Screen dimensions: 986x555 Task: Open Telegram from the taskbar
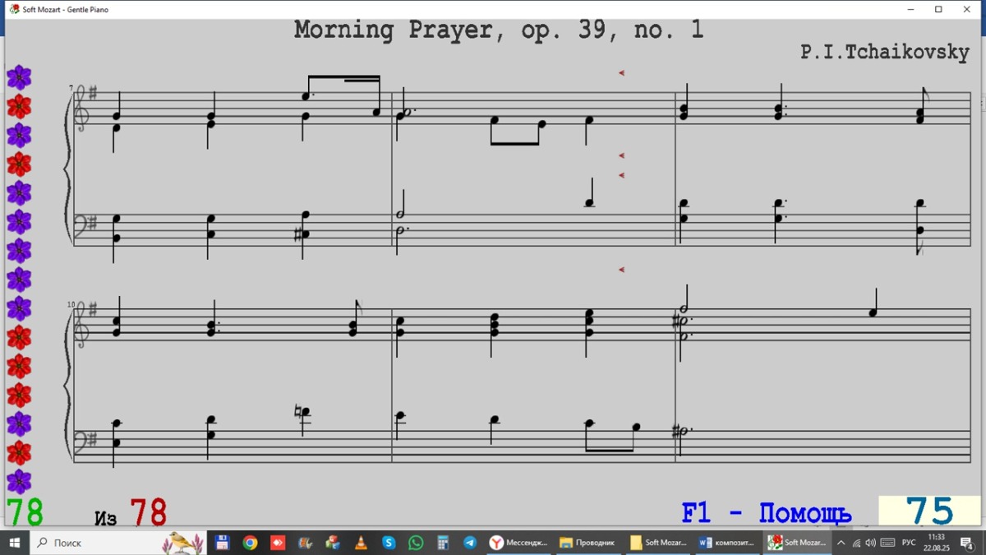click(x=470, y=543)
